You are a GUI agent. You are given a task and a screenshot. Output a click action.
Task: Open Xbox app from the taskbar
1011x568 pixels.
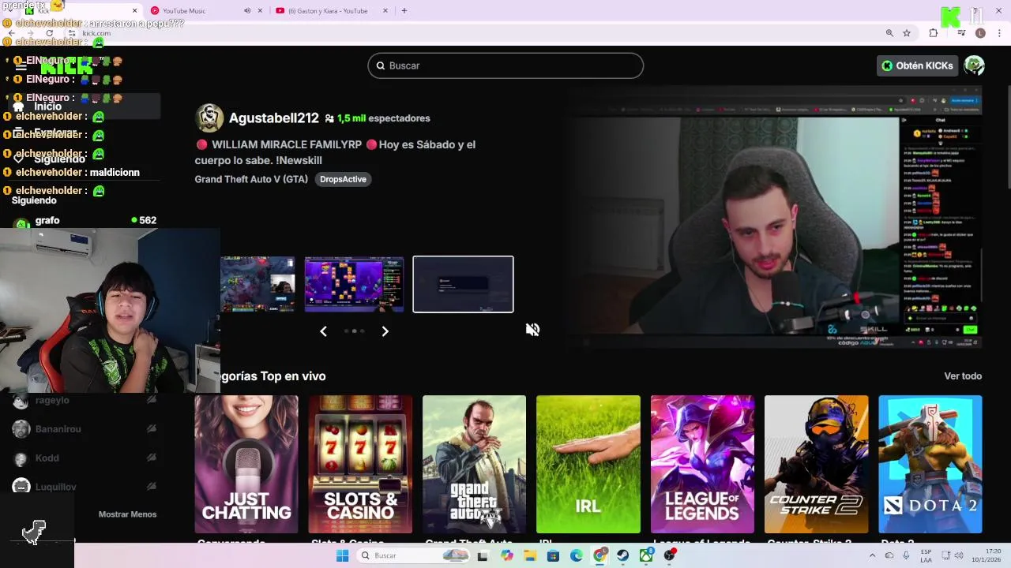647,556
